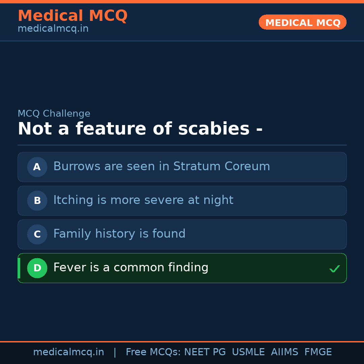Screen dimensions: 364x364
Task: Select AIIMS in the footer
Action: pyautogui.click(x=284, y=352)
